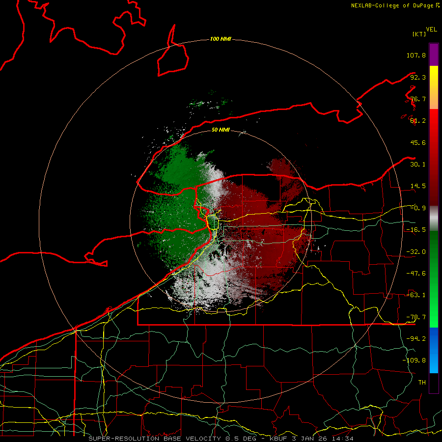The width and height of the screenshot is (442, 442).
Task: Click the -63.1 velocity scale value
Action: pyautogui.click(x=416, y=295)
